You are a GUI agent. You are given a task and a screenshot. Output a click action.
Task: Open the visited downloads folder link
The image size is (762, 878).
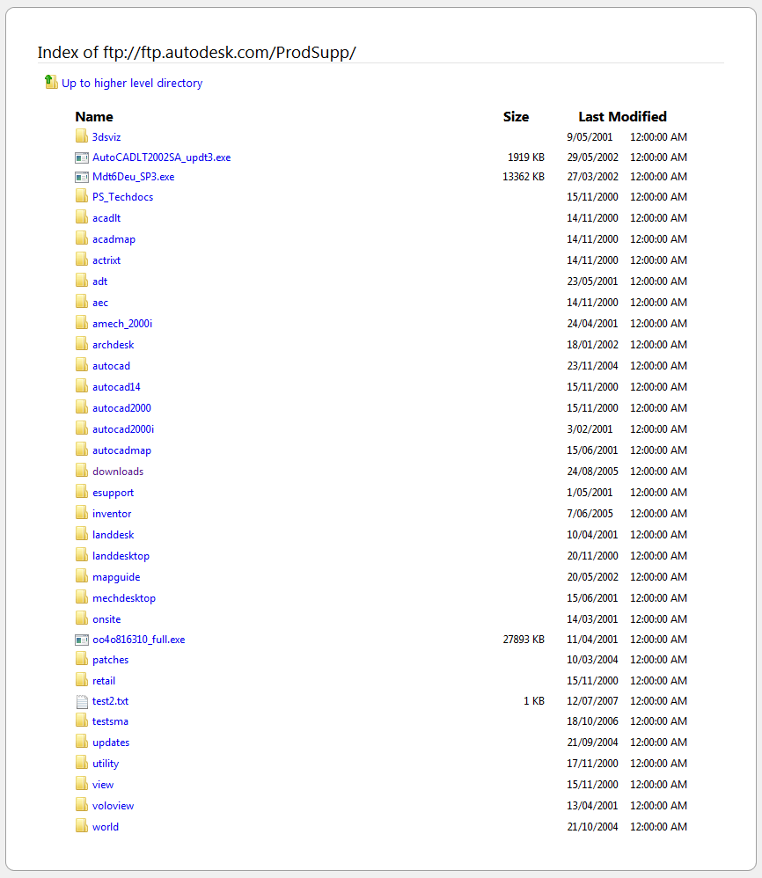[x=118, y=472]
